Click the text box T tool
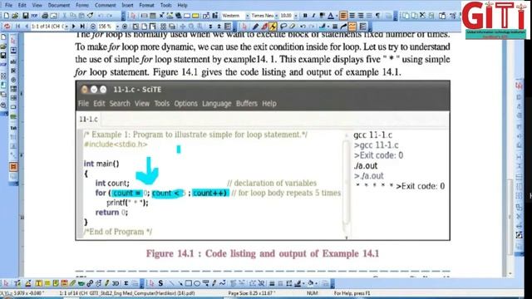The image size is (532, 299). (38, 283)
